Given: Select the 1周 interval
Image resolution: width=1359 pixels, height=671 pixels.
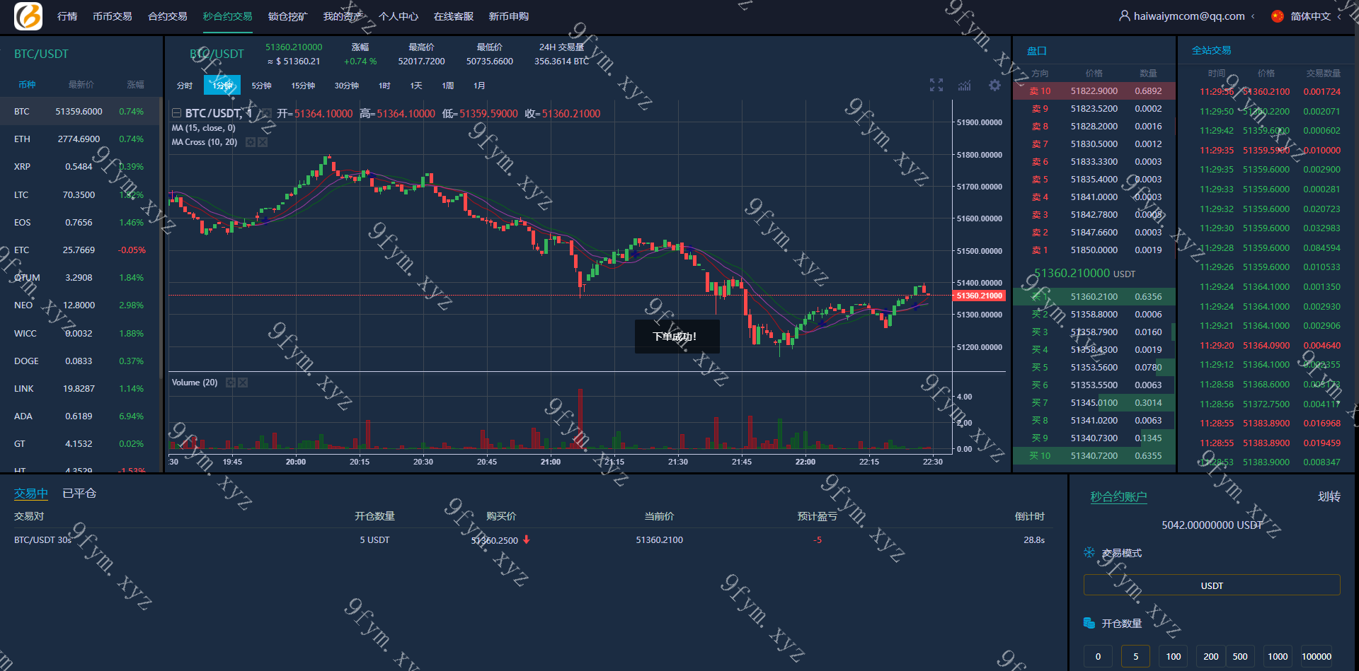Looking at the screenshot, I should (448, 86).
